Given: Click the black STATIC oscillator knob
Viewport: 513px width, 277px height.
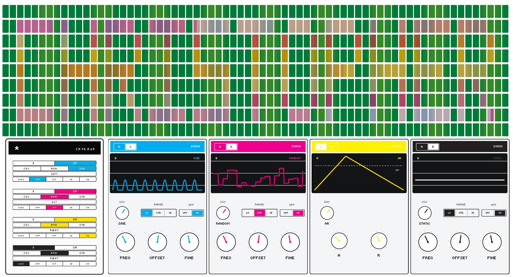Looking at the screenshot, I should (424, 213).
